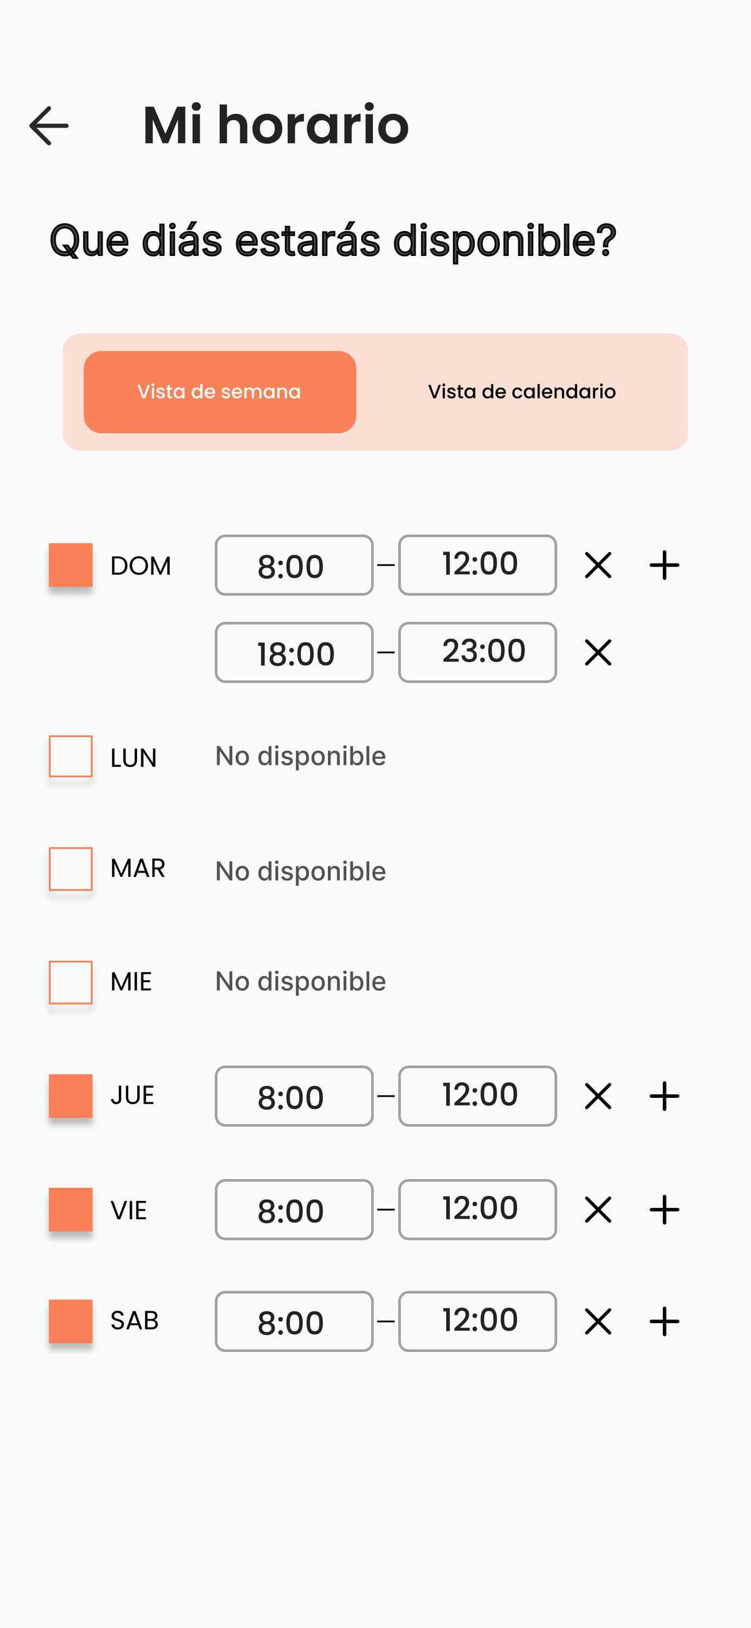Check the MAR day checkbox
Viewport: 751px width, 1628px height.
[x=71, y=868]
